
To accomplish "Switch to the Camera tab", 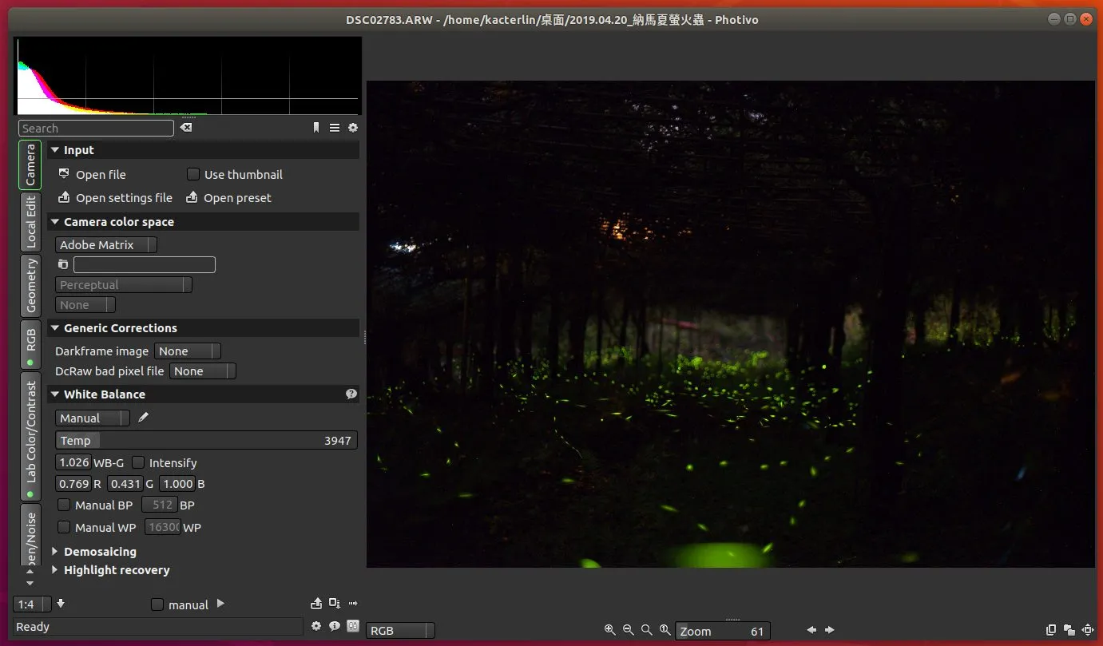I will (x=30, y=164).
